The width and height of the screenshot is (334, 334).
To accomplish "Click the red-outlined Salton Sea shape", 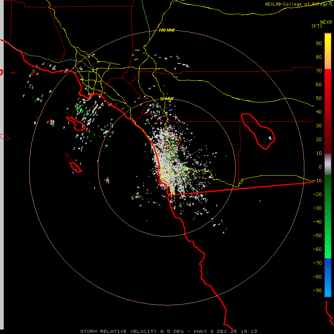I will [258, 131].
